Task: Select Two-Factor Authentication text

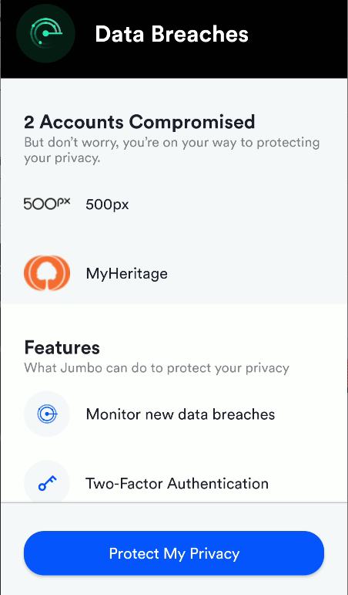Action: [x=177, y=483]
